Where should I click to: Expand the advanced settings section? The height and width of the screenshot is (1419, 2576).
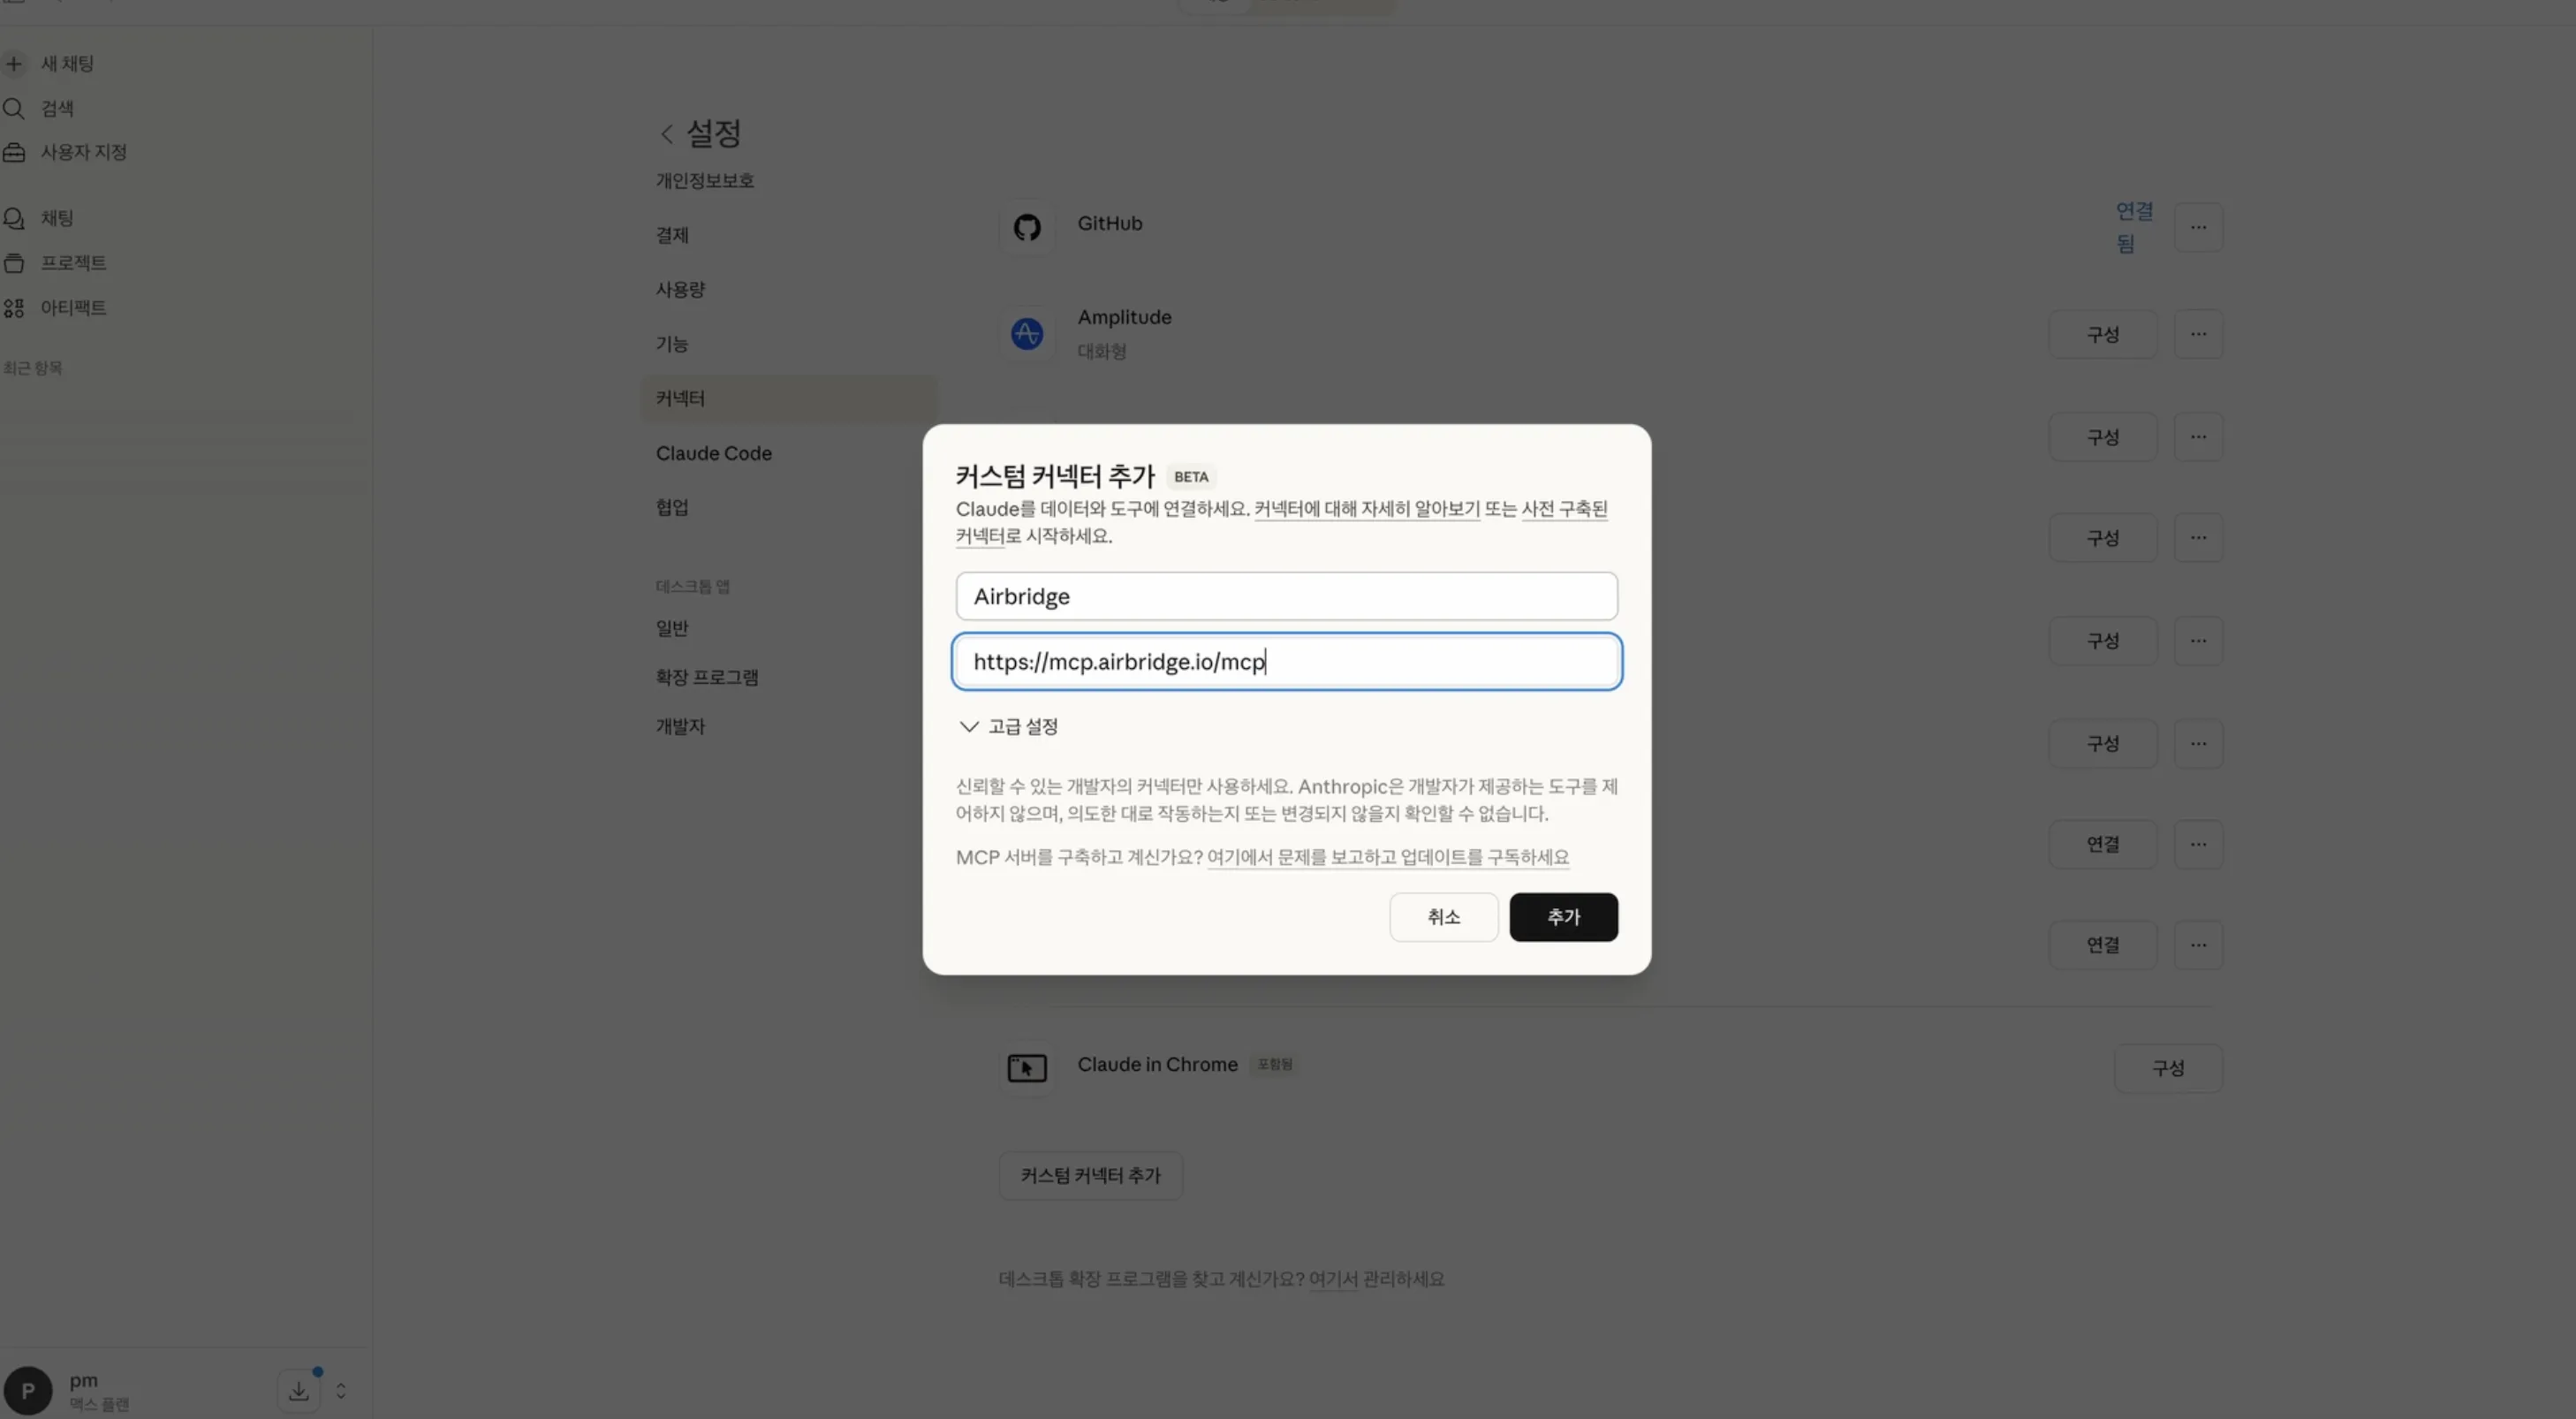click(x=1008, y=727)
